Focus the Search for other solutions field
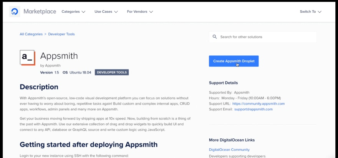This screenshot has width=338, height=158. tap(263, 37)
